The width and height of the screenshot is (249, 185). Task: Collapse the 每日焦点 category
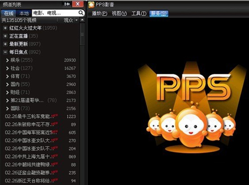coord(5,52)
